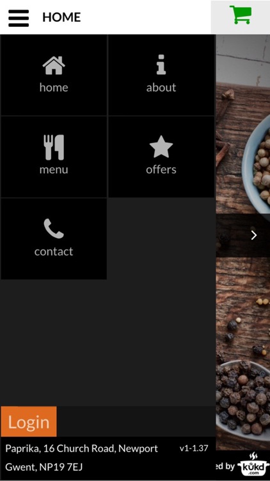Toggle the hamburger menu icon
Viewport: 270px width, 481px height.
click(x=19, y=18)
